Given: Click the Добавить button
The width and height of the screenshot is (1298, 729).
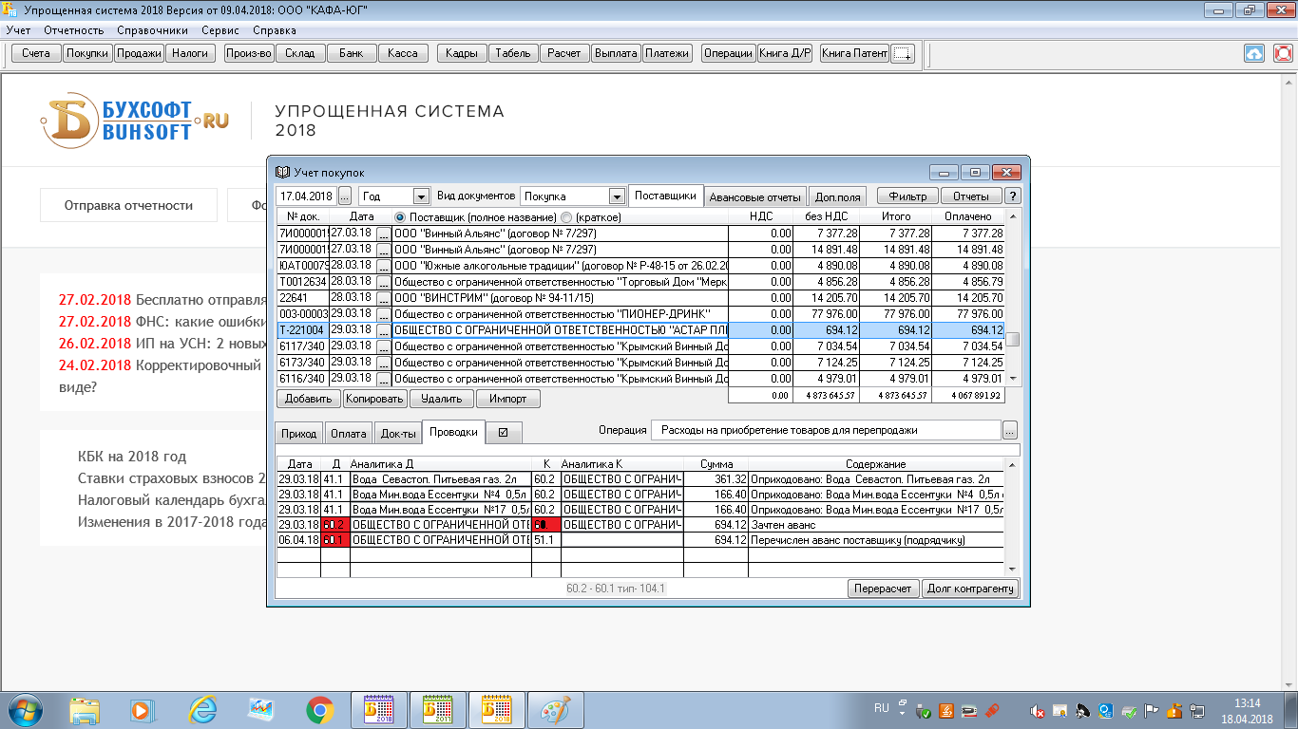Looking at the screenshot, I should [x=308, y=399].
